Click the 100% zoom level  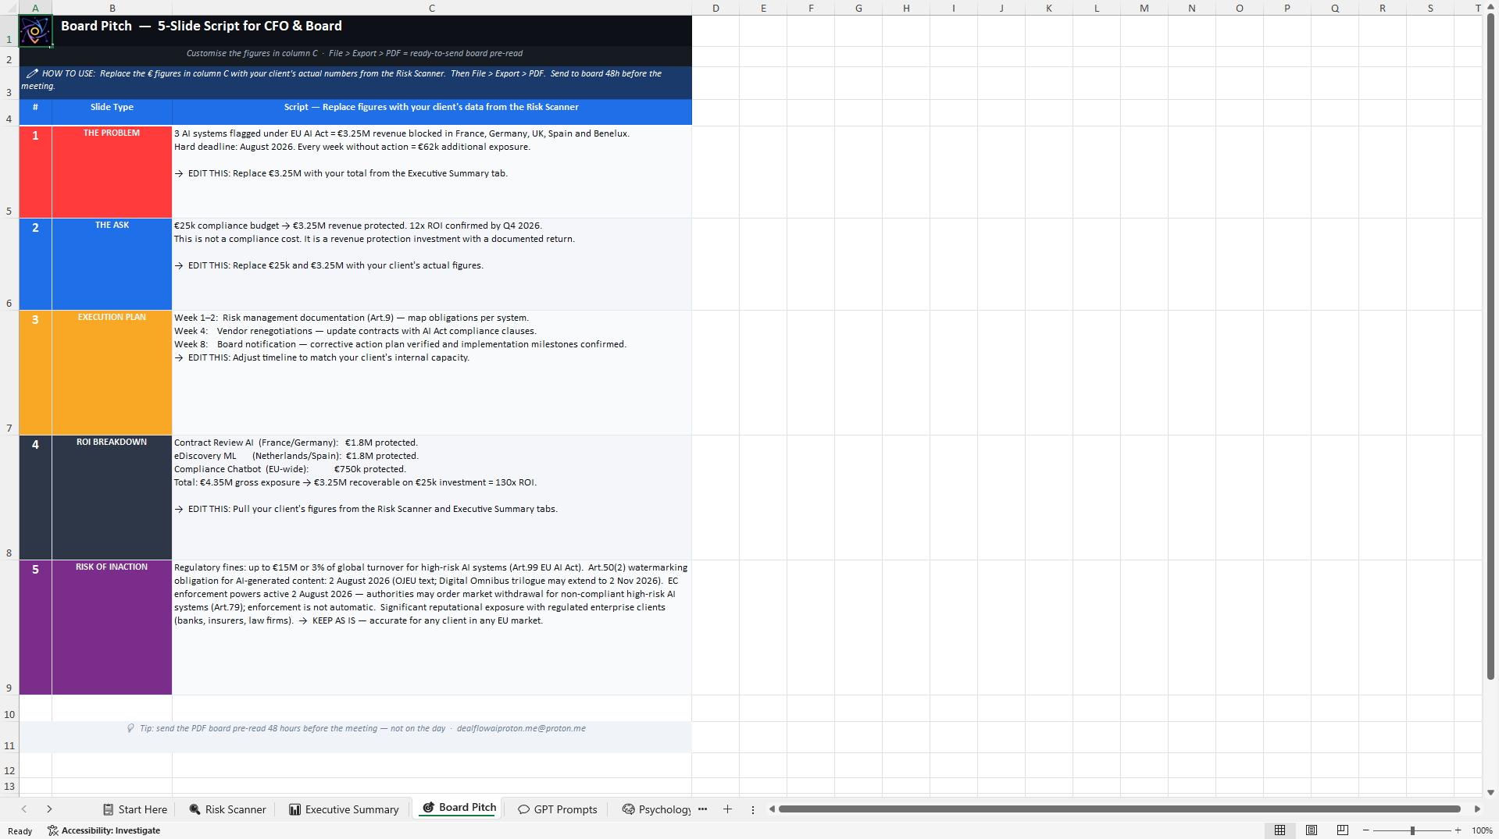pos(1482,830)
